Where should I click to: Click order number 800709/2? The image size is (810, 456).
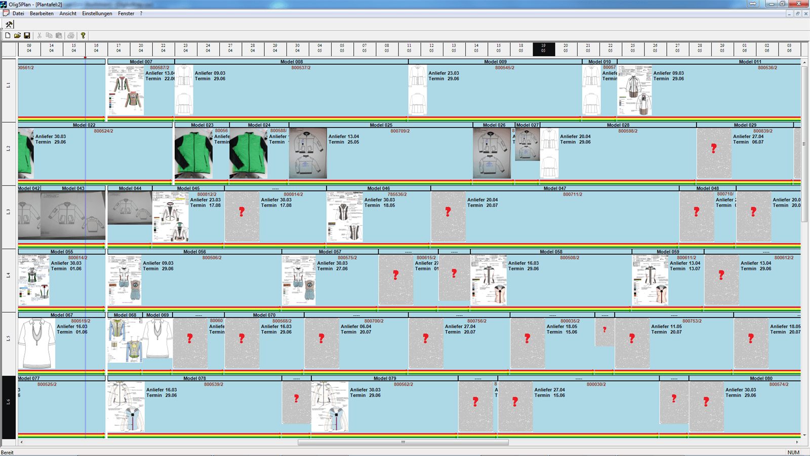(400, 131)
